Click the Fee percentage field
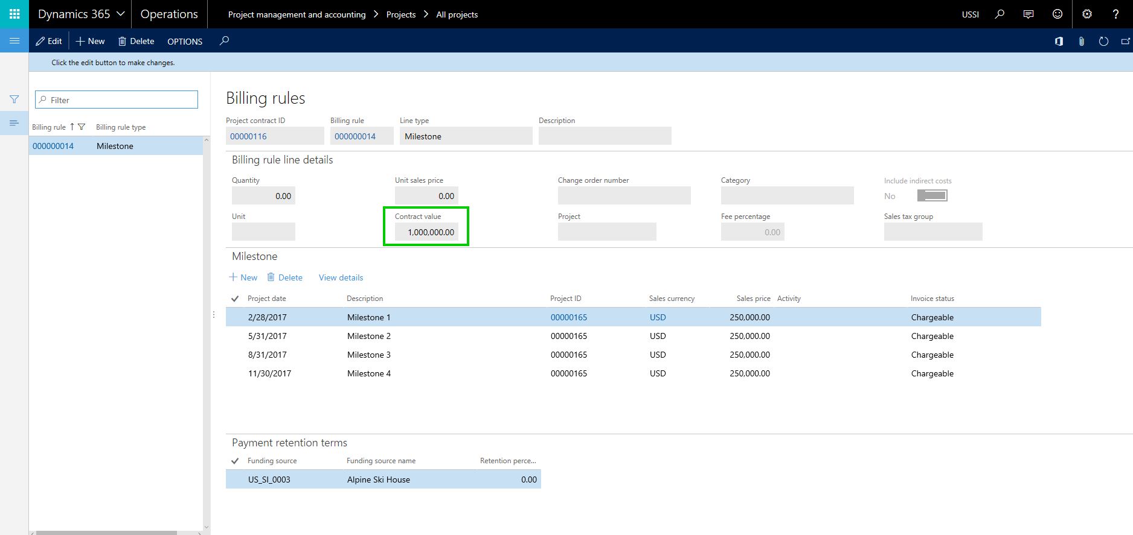This screenshot has height=535, width=1133. tap(753, 232)
